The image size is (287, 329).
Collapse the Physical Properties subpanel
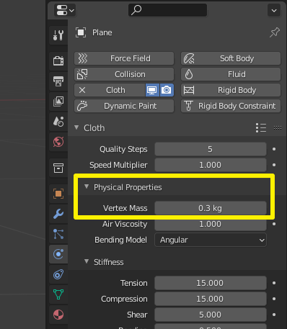pyautogui.click(x=87, y=186)
